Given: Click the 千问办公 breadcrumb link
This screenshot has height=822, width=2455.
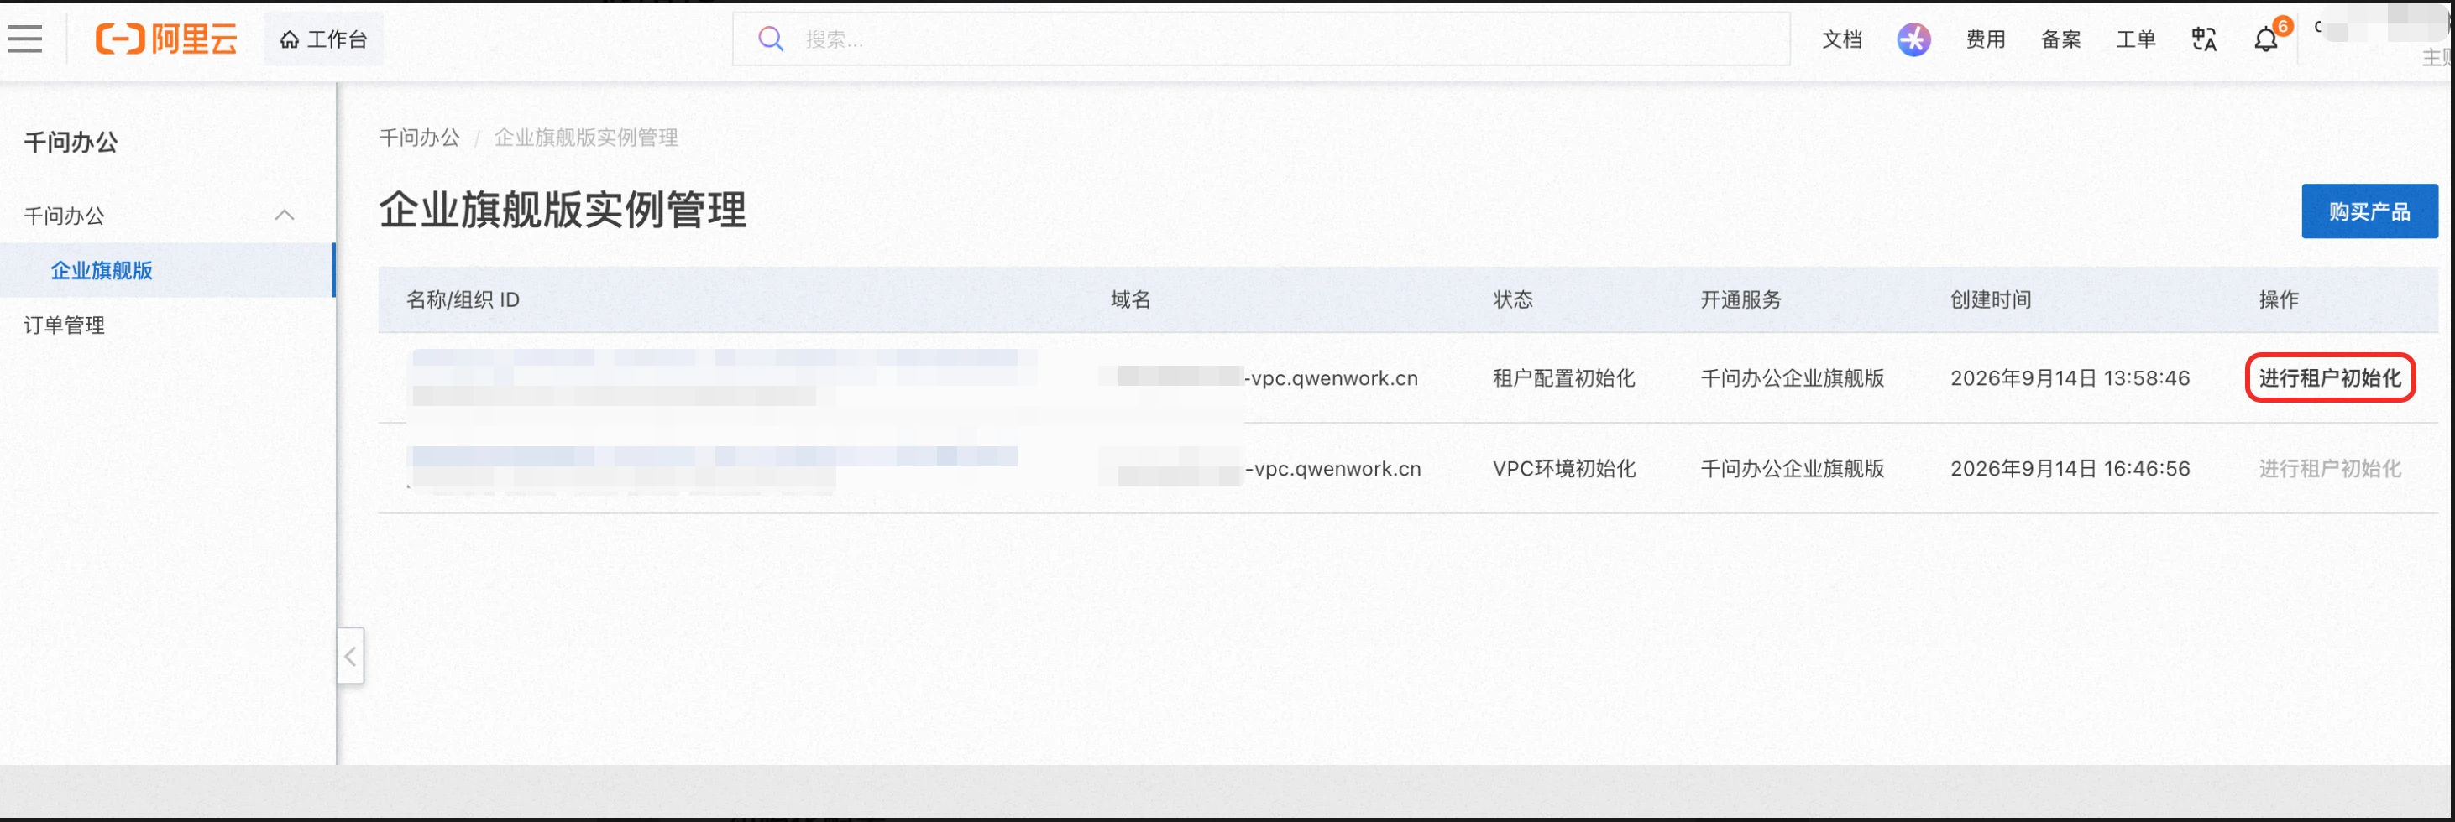Looking at the screenshot, I should tap(419, 138).
